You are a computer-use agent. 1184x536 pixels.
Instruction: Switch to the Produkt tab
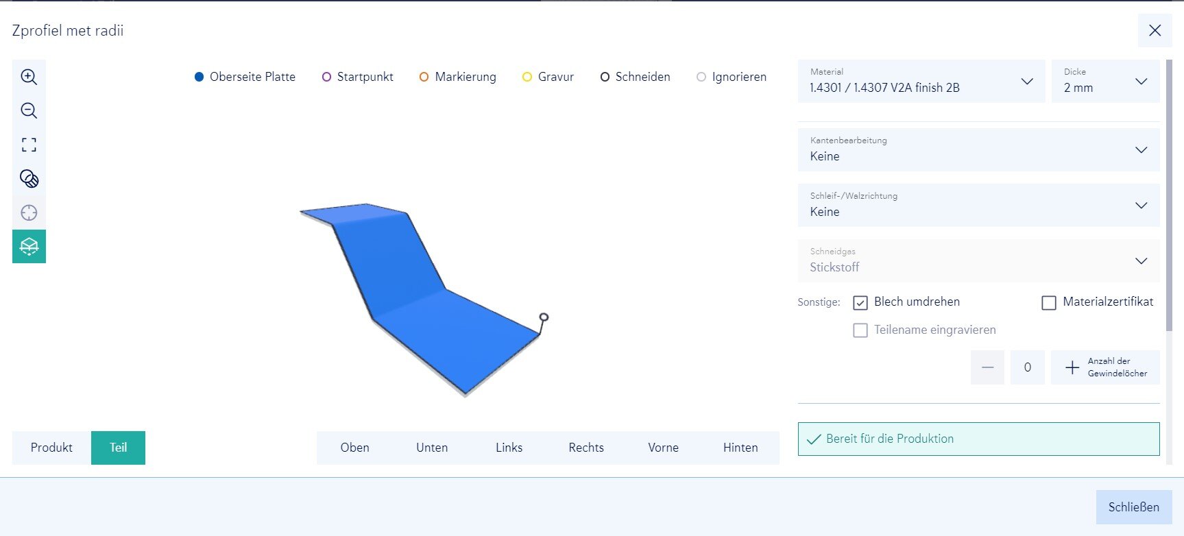coord(51,448)
